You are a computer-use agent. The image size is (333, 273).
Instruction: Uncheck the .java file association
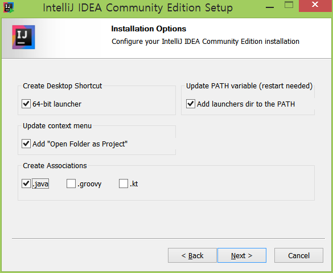pos(26,184)
